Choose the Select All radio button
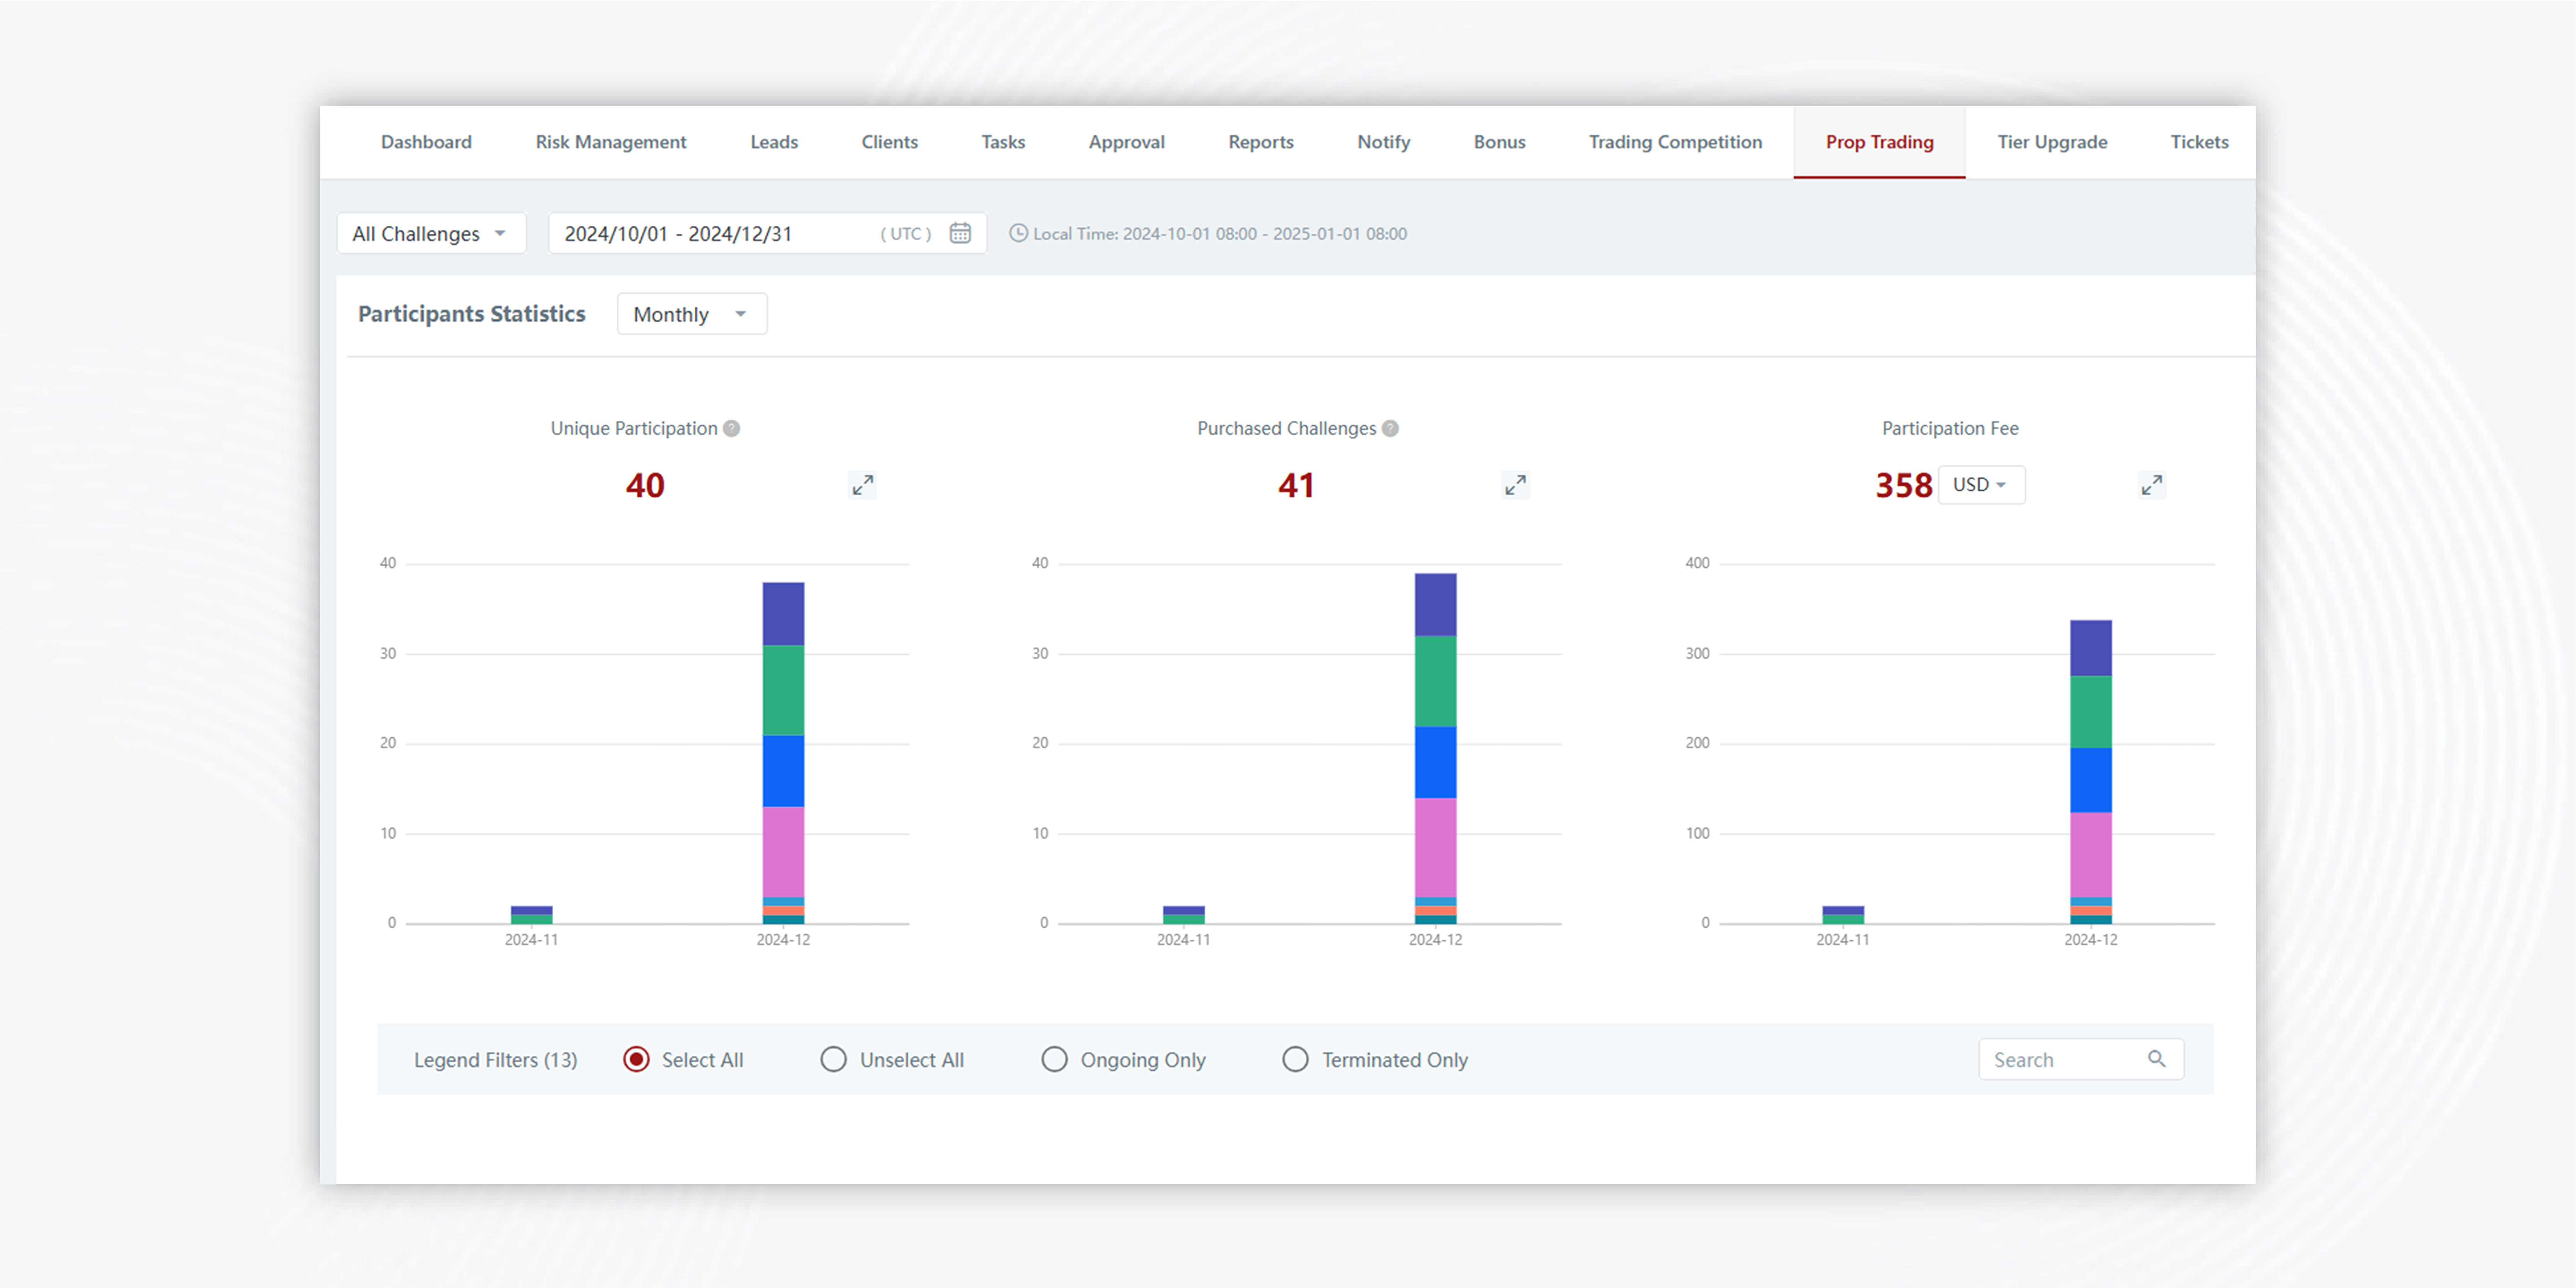The width and height of the screenshot is (2576, 1288). (636, 1059)
